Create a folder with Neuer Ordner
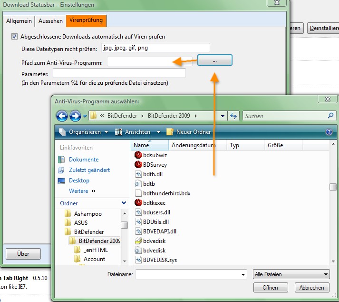339x302 pixels. click(189, 132)
